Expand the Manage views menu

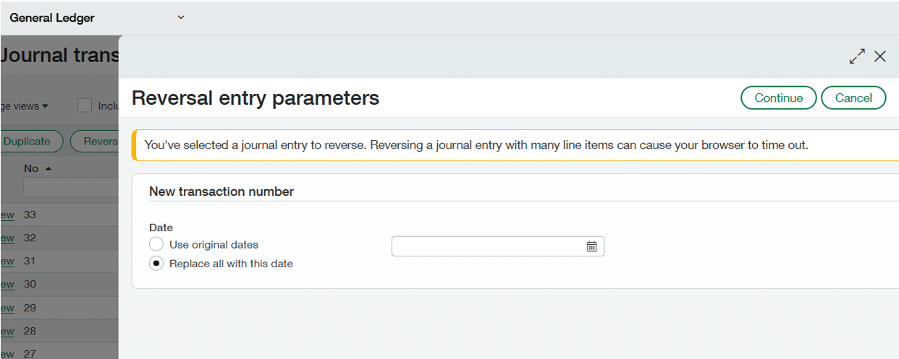25,106
